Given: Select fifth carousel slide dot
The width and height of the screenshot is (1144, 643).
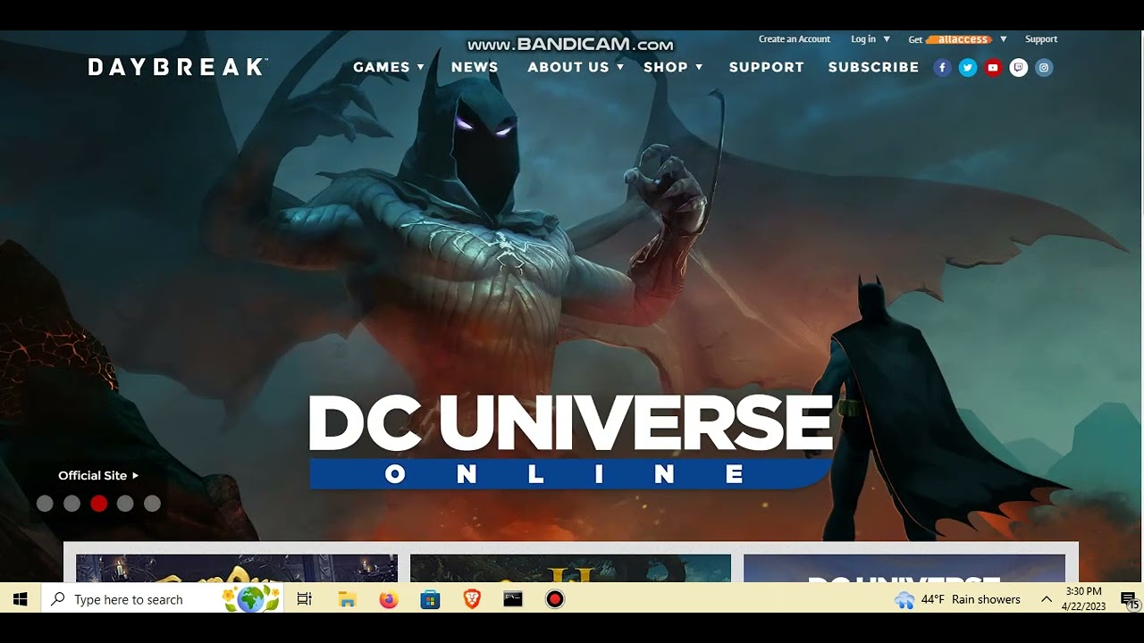Looking at the screenshot, I should coord(152,504).
